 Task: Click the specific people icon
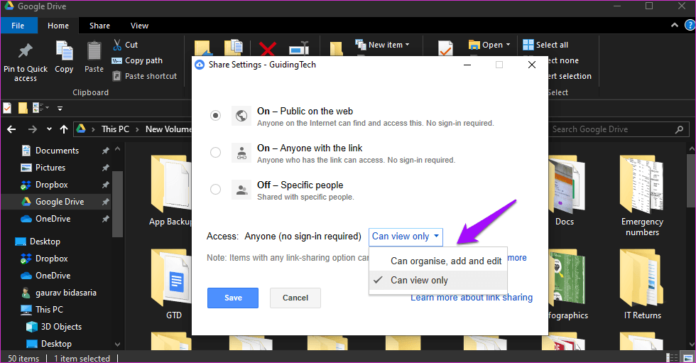click(241, 190)
